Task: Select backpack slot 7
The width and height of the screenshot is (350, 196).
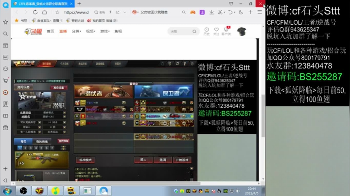Action: (x=52, y=148)
